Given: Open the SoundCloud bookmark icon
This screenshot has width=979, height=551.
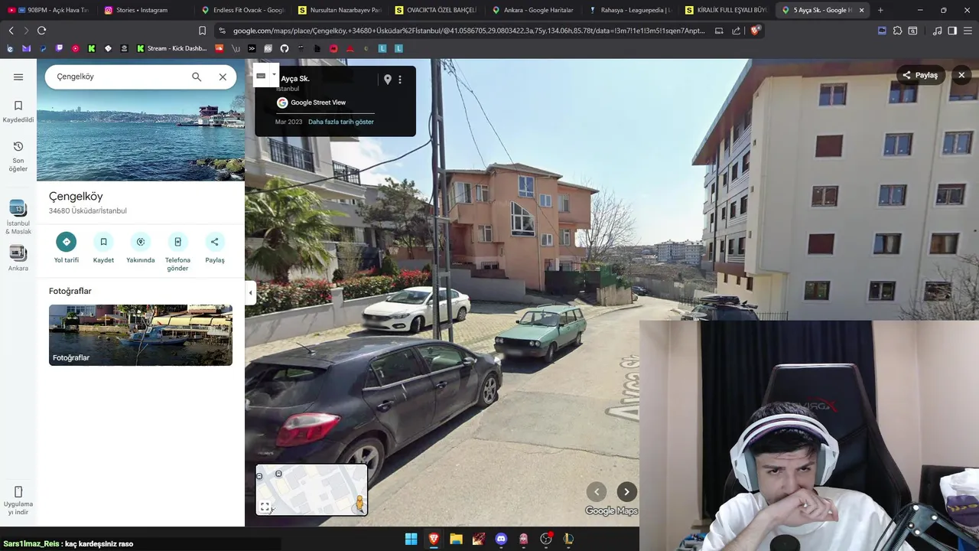Looking at the screenshot, I should 219,48.
